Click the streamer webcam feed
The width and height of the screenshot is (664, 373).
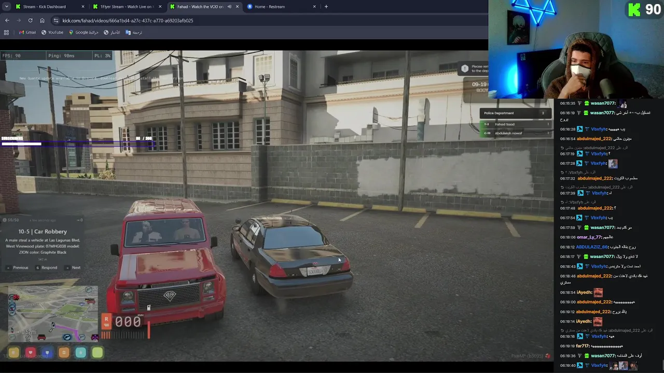[576, 49]
